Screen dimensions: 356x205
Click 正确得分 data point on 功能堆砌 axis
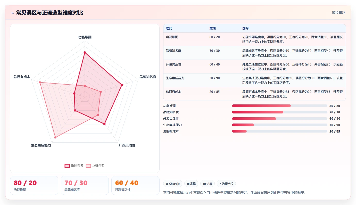(x=85, y=86)
